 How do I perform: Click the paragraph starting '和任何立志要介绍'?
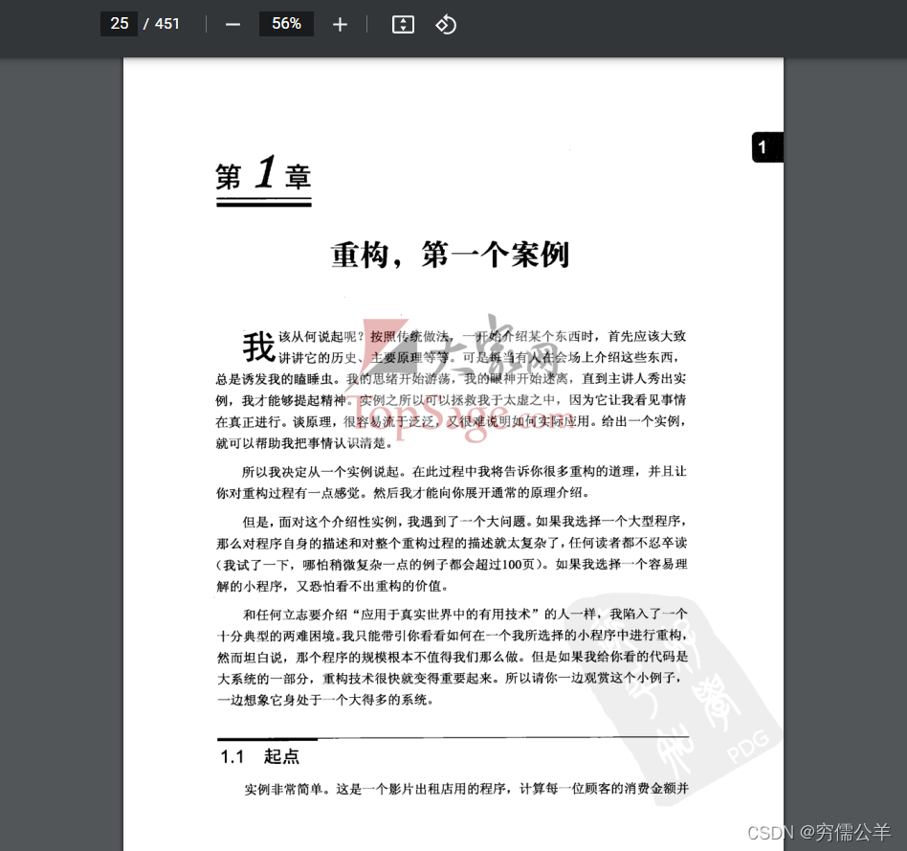click(452, 657)
